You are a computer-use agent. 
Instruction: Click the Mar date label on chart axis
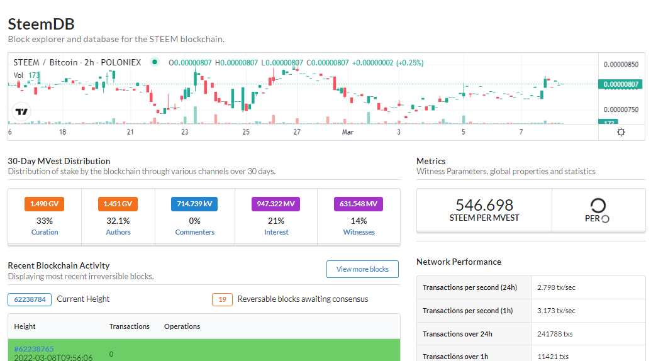(x=347, y=132)
